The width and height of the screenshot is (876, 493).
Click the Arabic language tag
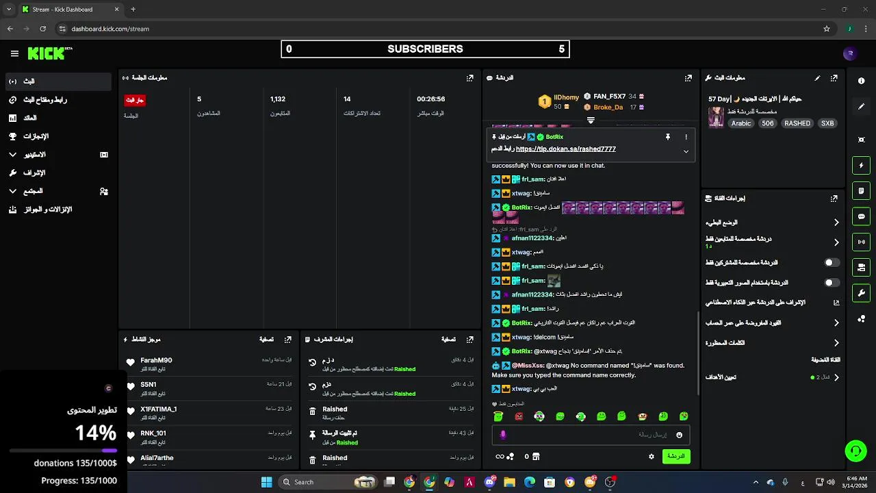pyautogui.click(x=741, y=123)
